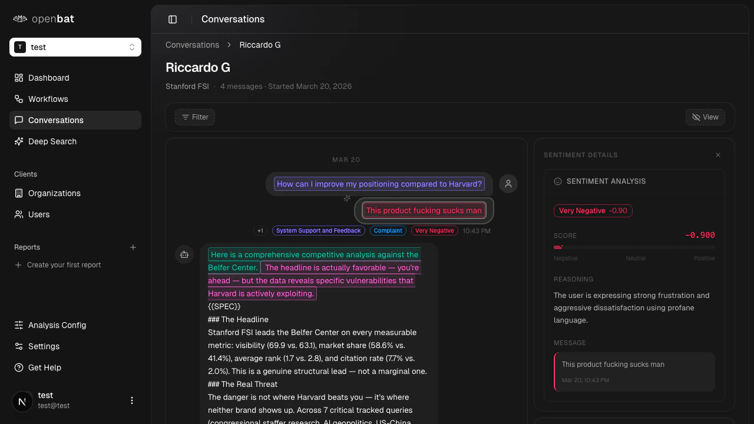754x424 pixels.
Task: Select the bot icon beside the analysis reply
Action: point(184,254)
